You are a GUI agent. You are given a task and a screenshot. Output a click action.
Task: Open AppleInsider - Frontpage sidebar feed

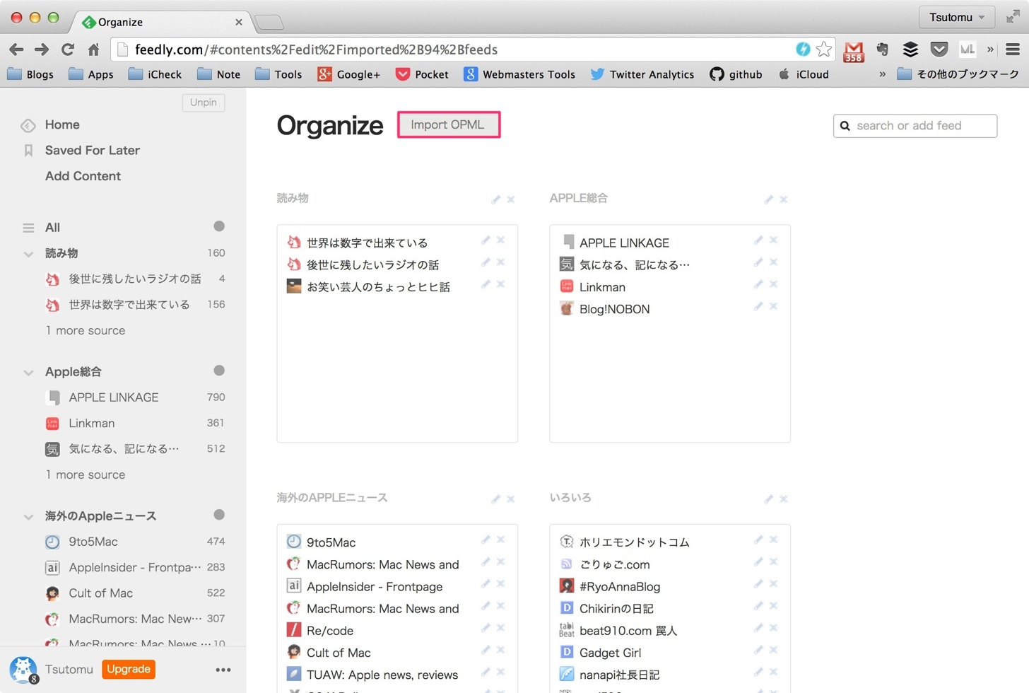135,567
